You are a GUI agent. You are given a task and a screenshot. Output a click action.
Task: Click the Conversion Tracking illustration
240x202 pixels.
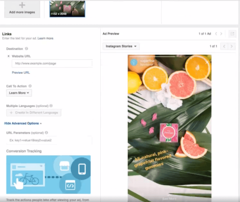(48, 175)
